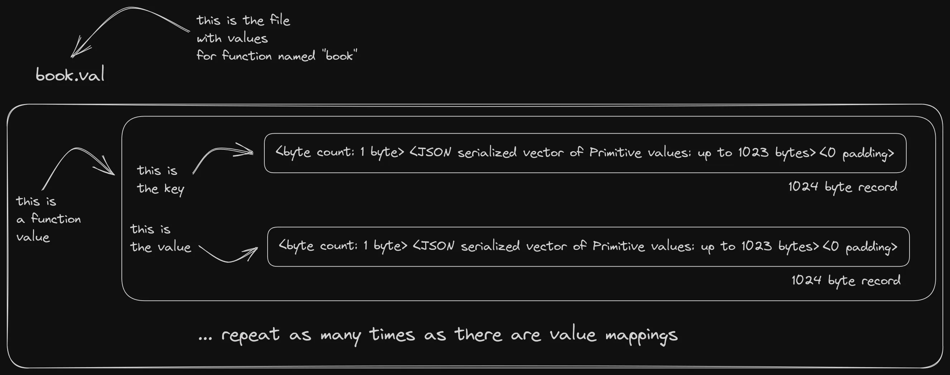Click the arrow pointing to the key record

222,151
